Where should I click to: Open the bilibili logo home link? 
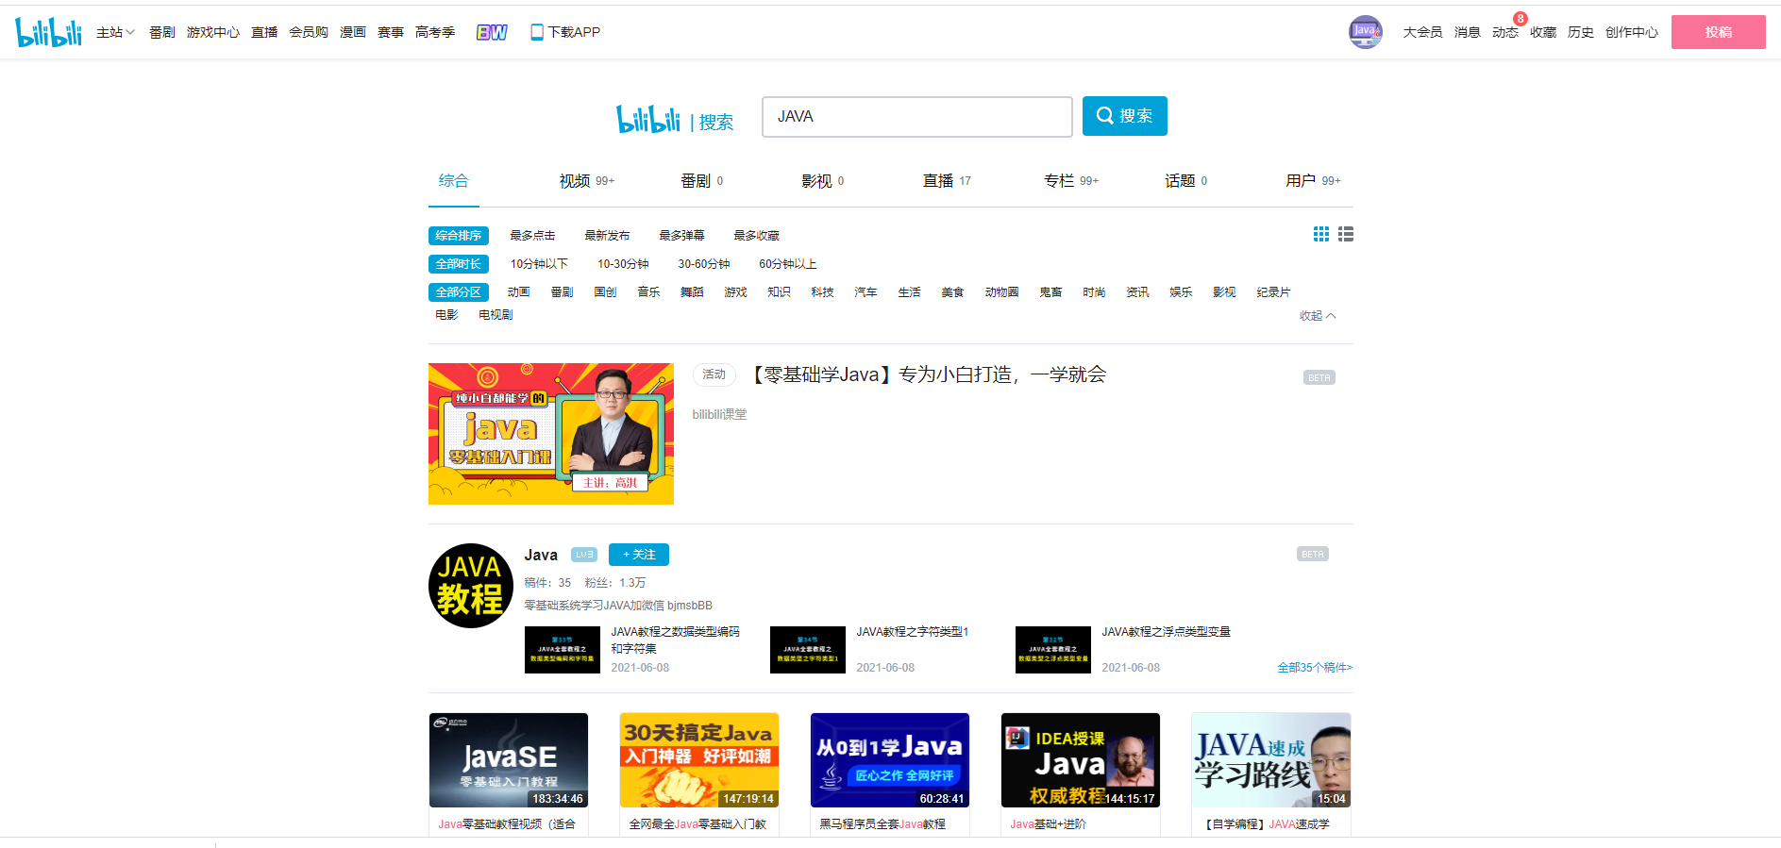48,32
